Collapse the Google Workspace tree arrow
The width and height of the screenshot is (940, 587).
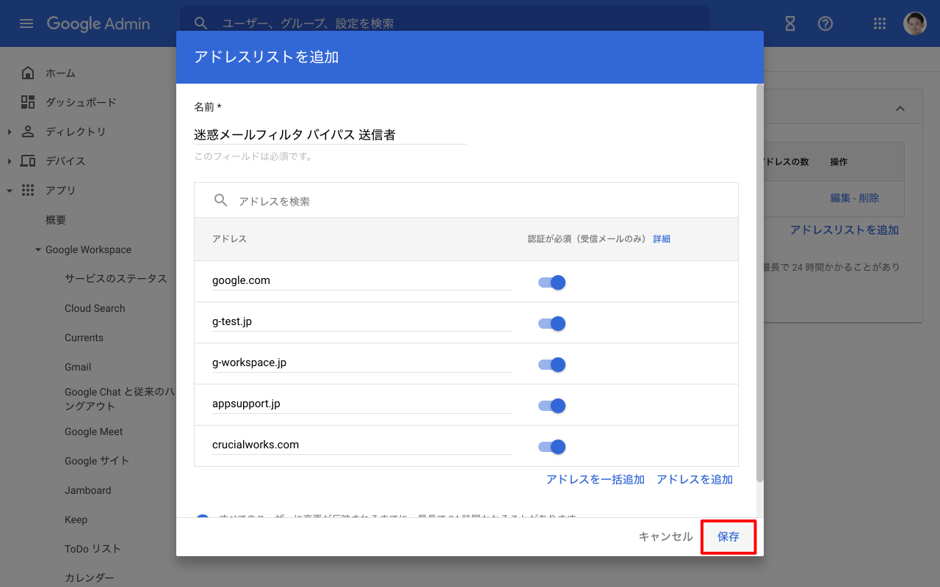(38, 250)
